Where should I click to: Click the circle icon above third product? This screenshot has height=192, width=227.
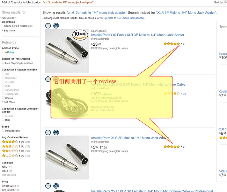point(48,132)
